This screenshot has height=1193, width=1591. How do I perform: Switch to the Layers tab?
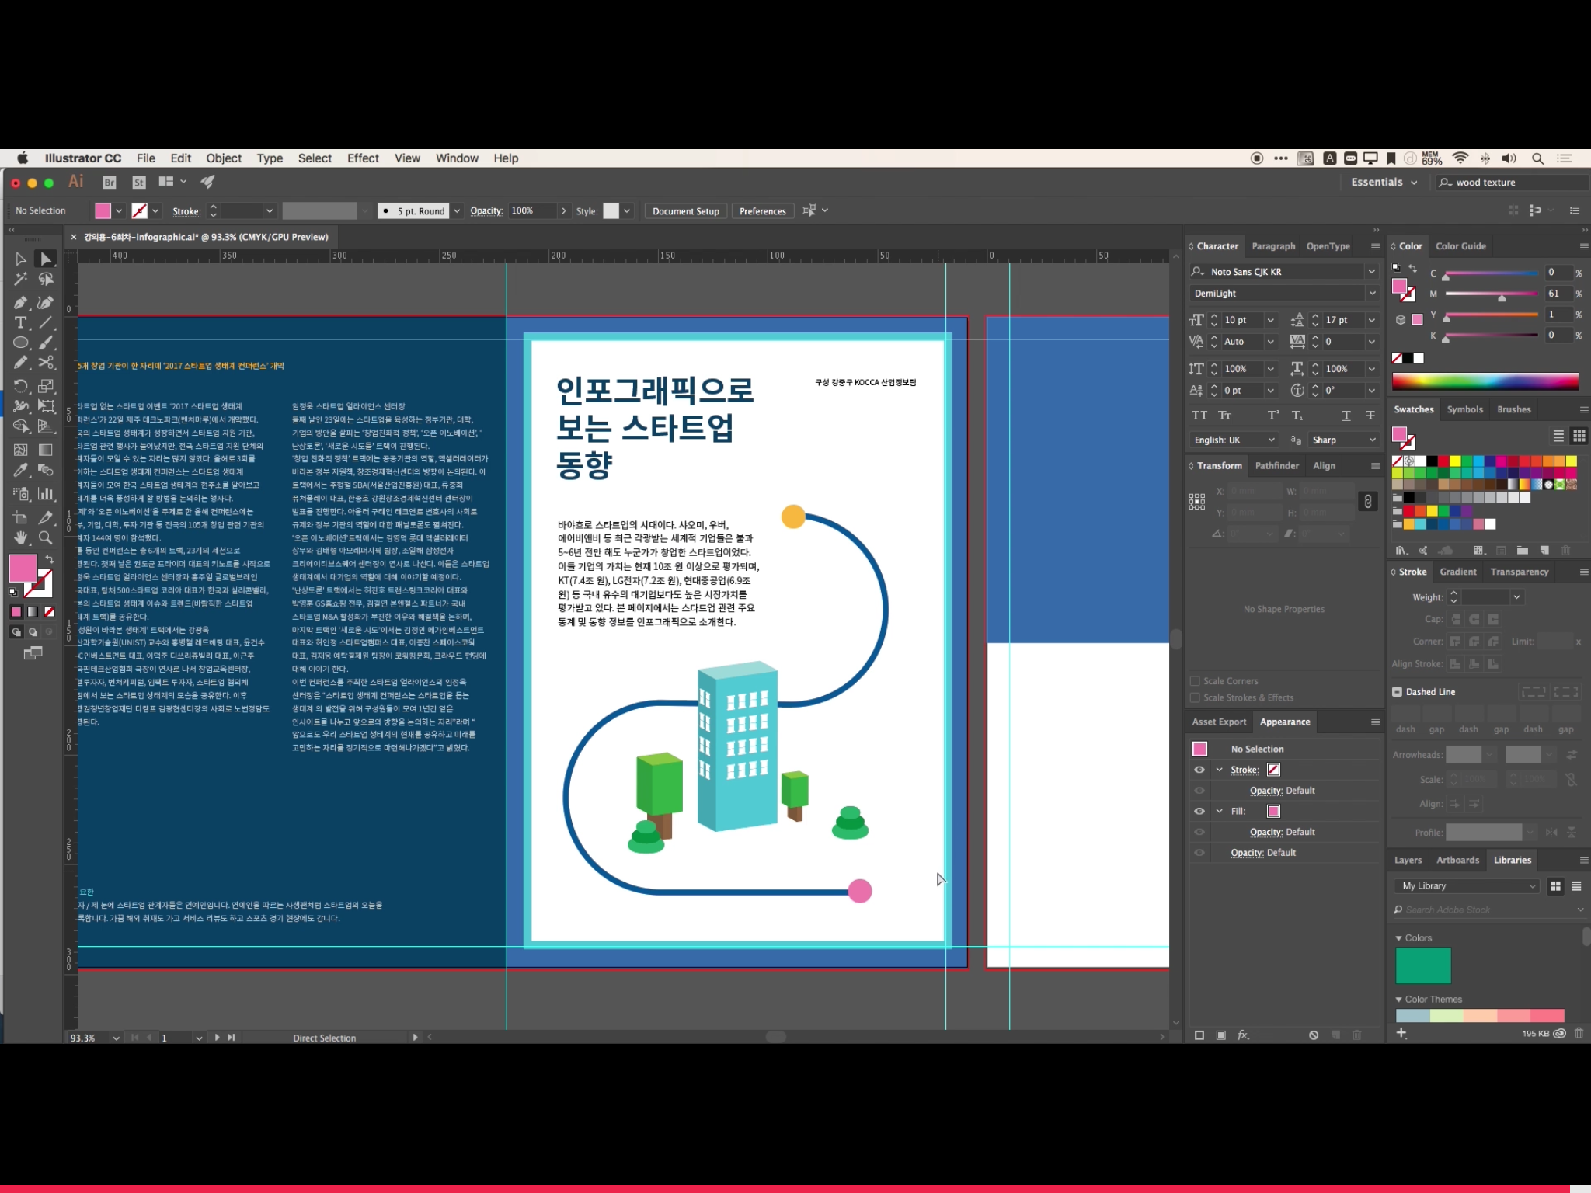click(x=1408, y=860)
